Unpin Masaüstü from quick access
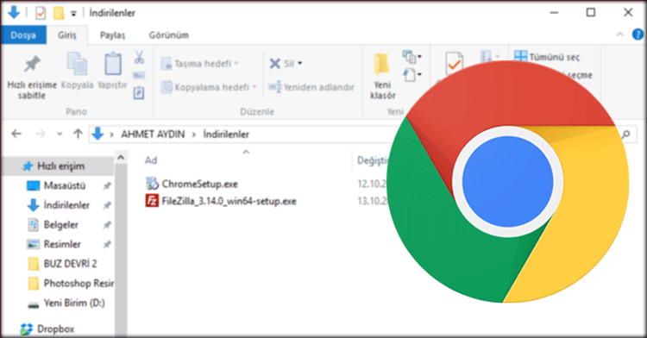Screen dimensions: 647x338 (107, 186)
